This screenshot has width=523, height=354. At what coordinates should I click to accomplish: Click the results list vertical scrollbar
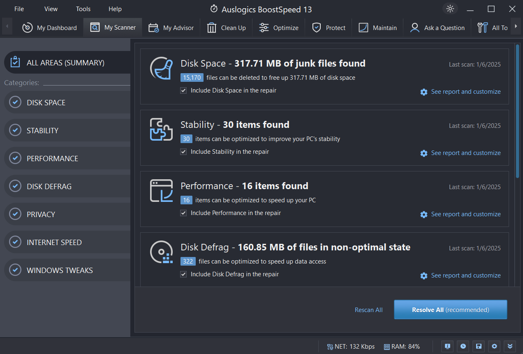[517, 111]
